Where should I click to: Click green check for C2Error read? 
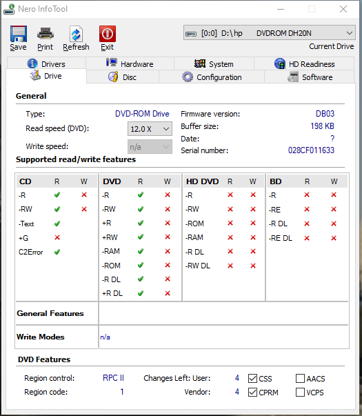[x=57, y=252]
